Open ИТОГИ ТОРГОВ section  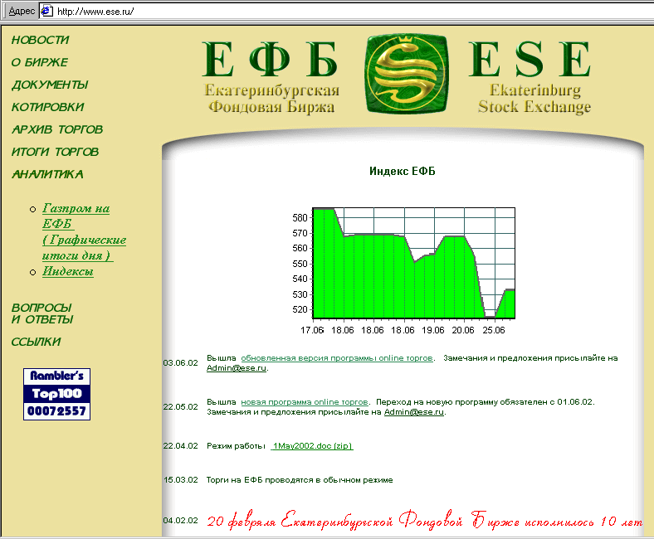tap(55, 152)
